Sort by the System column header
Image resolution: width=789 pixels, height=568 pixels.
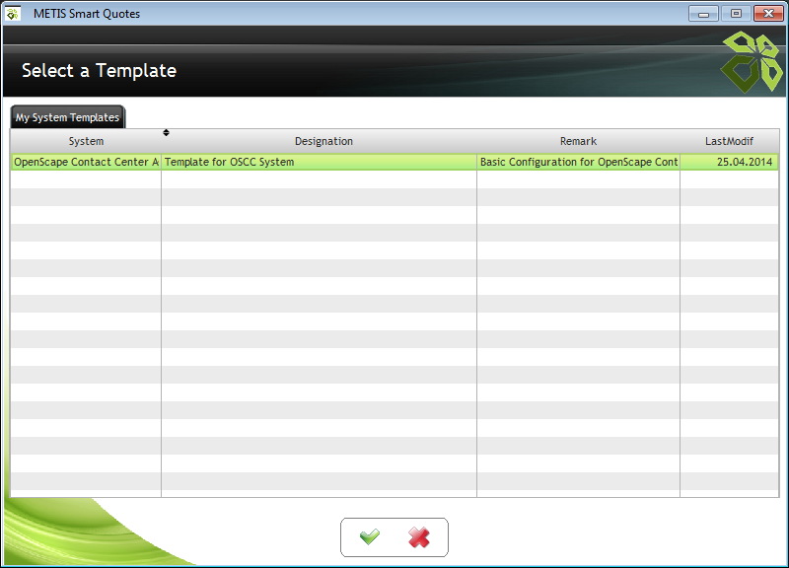(86, 141)
